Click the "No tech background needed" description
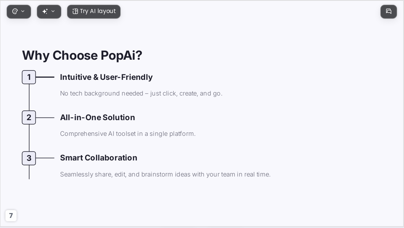The height and width of the screenshot is (228, 404). click(x=141, y=94)
